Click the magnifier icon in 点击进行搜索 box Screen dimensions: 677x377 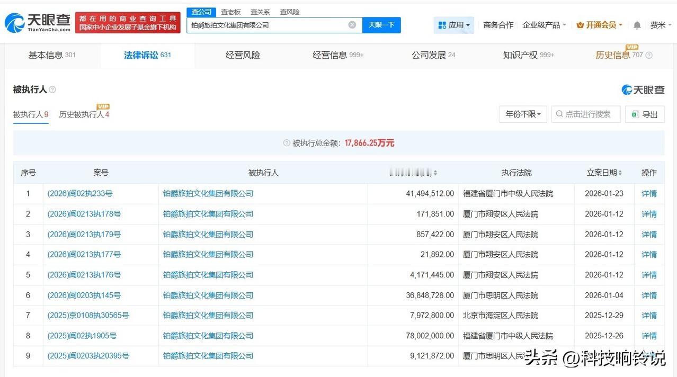click(559, 114)
